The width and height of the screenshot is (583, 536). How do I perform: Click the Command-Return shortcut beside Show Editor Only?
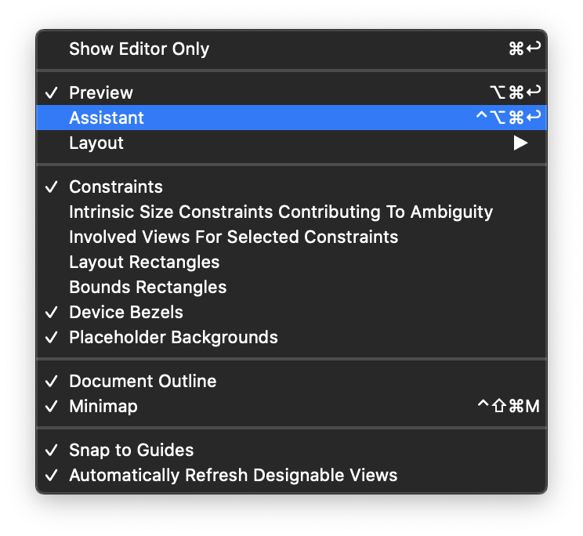(x=524, y=49)
